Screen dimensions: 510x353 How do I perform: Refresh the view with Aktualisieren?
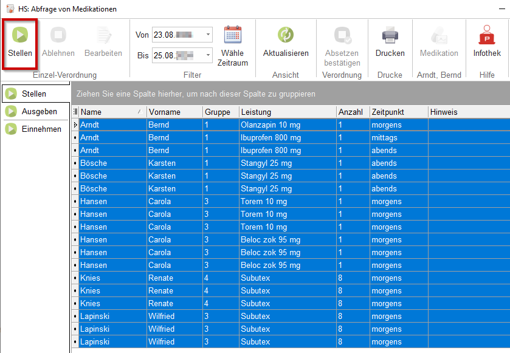coord(285,35)
